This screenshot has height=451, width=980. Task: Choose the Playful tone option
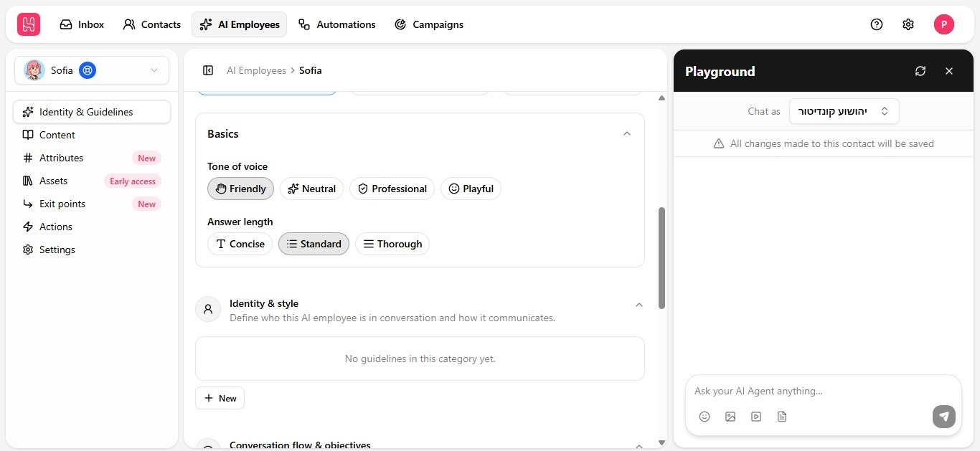[471, 189]
